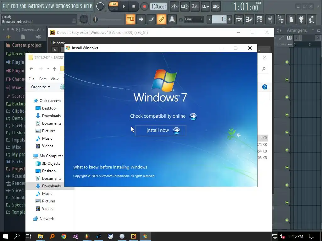This screenshot has height=241, width=322.
Task: Open EDIT menu in FL Studio
Action: (x=14, y=6)
